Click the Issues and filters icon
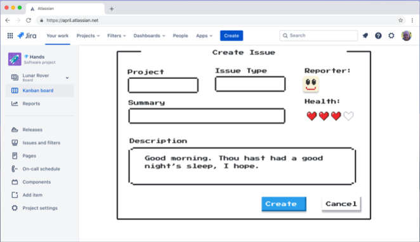 click(15, 143)
